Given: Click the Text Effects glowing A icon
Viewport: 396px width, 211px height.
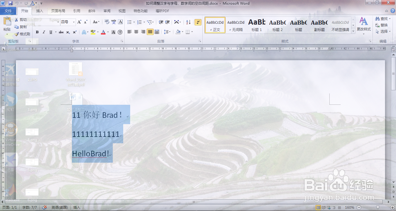Looking at the screenshot, I should [84, 32].
